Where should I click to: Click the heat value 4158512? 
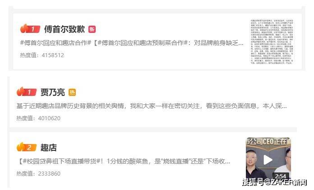point(42,55)
